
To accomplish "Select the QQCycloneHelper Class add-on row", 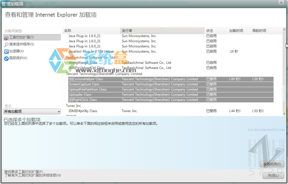I will (171, 79).
